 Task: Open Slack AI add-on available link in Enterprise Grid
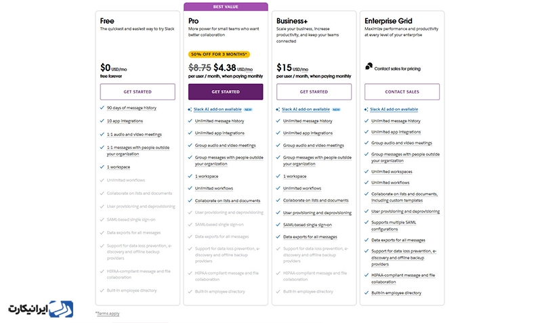[x=394, y=109]
